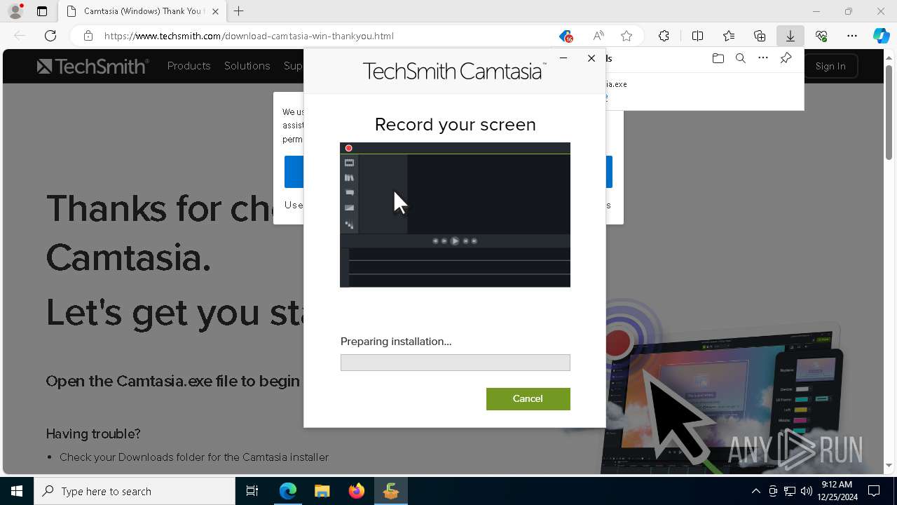Open the Downloads toolbar button

pos(790,36)
